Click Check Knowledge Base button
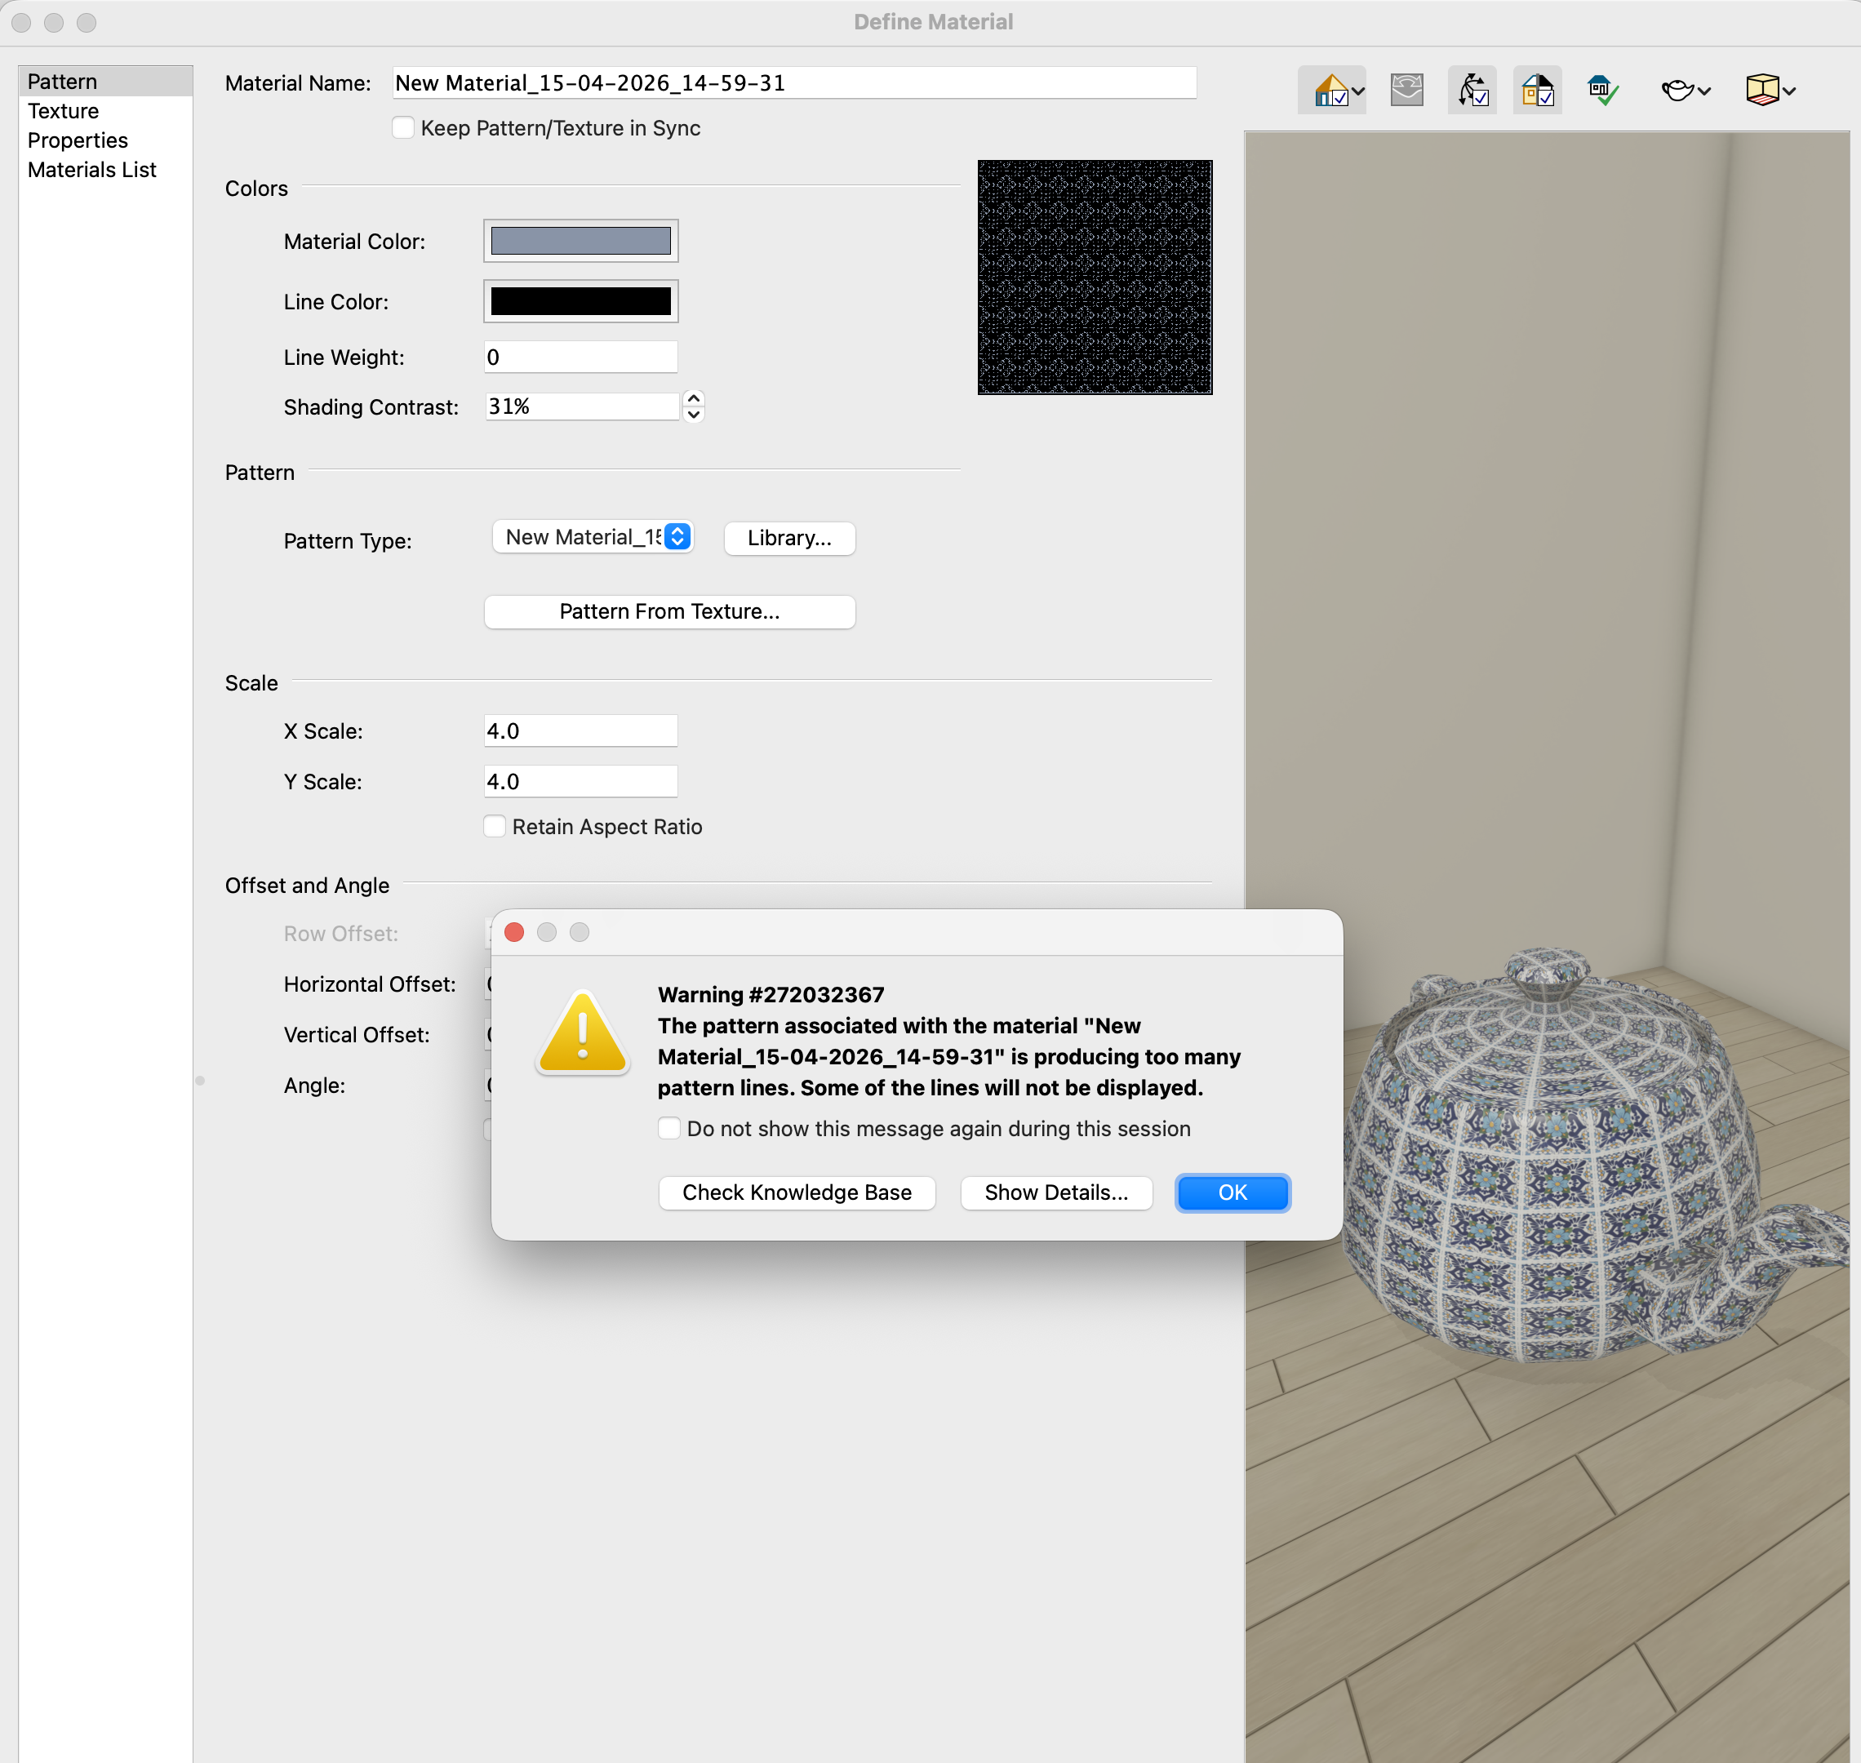Image resolution: width=1861 pixels, height=1763 pixels. click(x=796, y=1192)
